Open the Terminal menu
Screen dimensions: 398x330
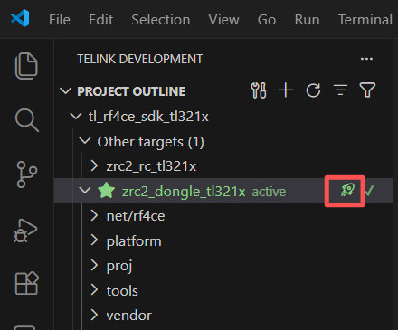pos(365,20)
